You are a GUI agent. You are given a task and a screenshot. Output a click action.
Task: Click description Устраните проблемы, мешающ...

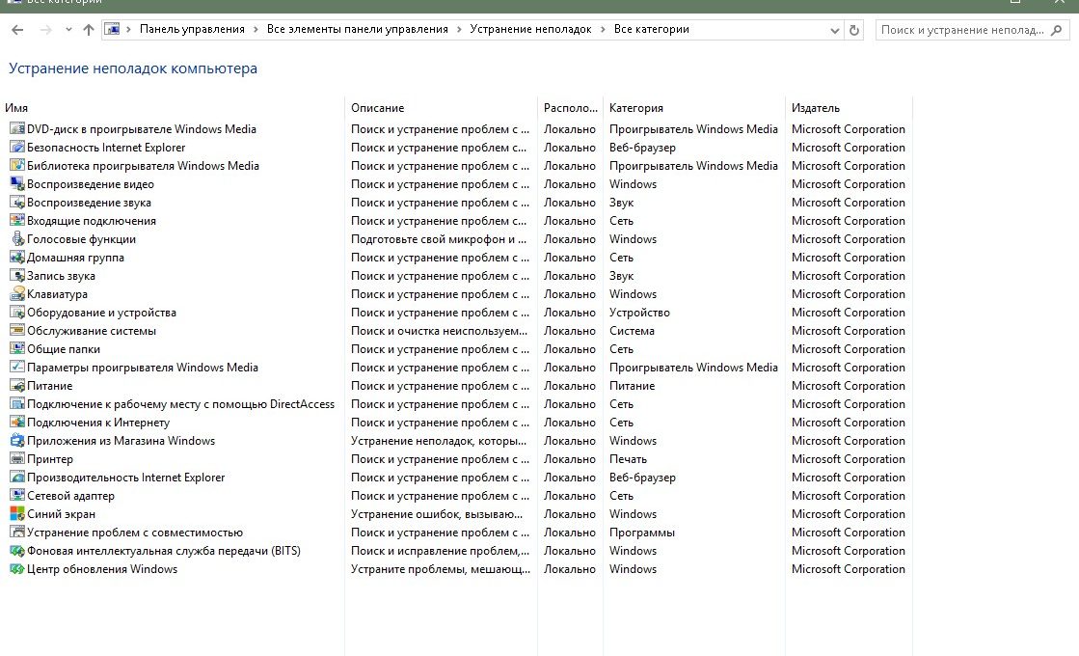(x=441, y=569)
